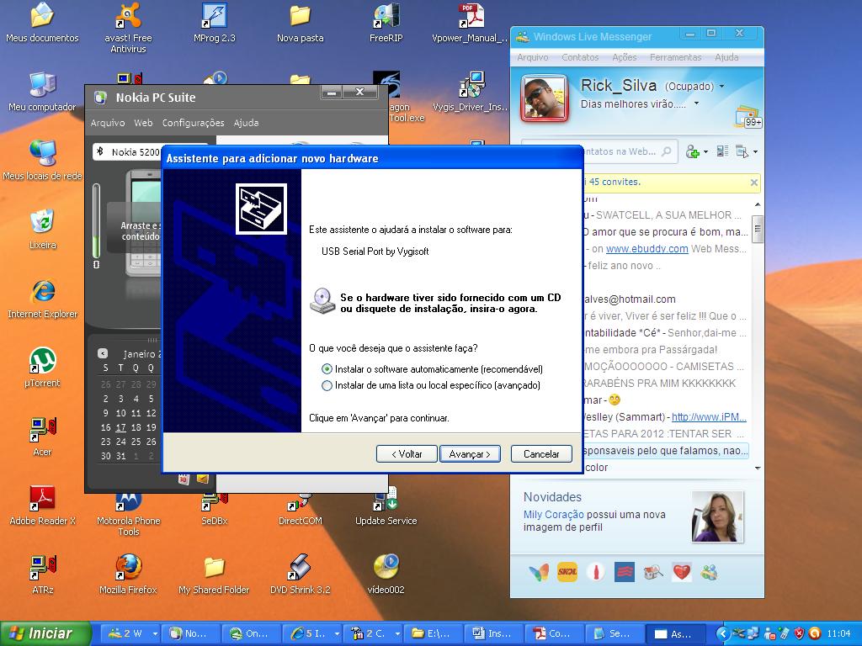Click the Messenger contact list scrollbar thumb
This screenshot has width=862, height=646.
click(757, 229)
